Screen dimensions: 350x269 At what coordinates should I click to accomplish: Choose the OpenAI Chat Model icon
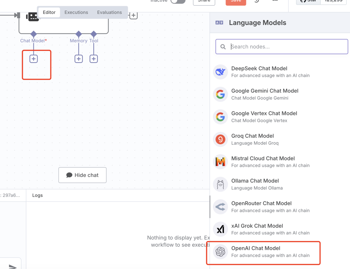[x=220, y=252]
